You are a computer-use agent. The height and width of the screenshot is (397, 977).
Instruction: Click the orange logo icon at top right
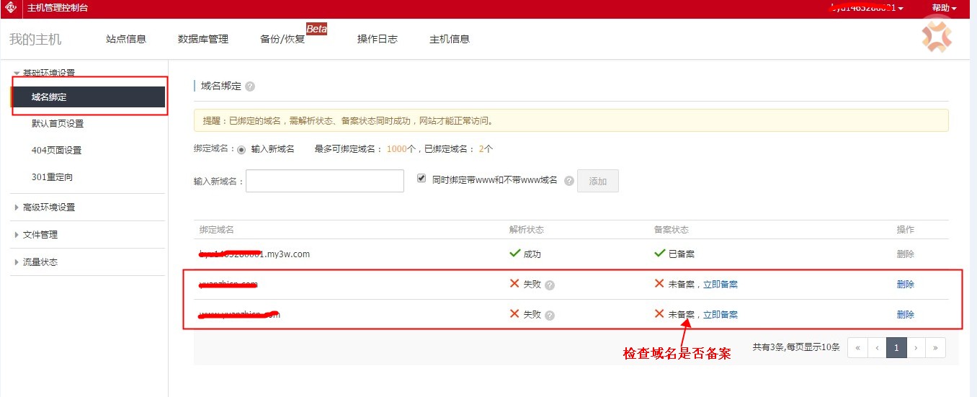(937, 37)
